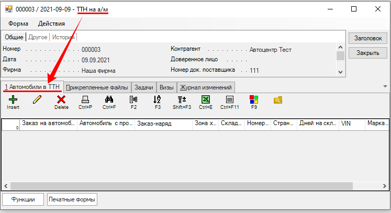Click the F2 toolbar icon
The image size is (391, 213).
pos(133,99)
